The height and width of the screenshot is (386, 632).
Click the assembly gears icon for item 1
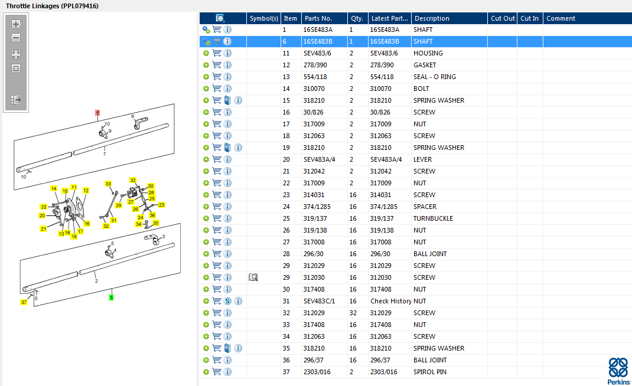[206, 30]
